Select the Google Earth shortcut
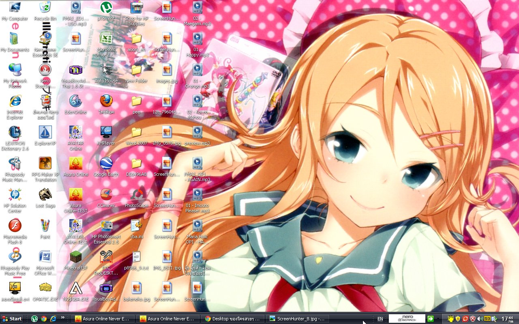This screenshot has width=519, height=324. (106, 167)
